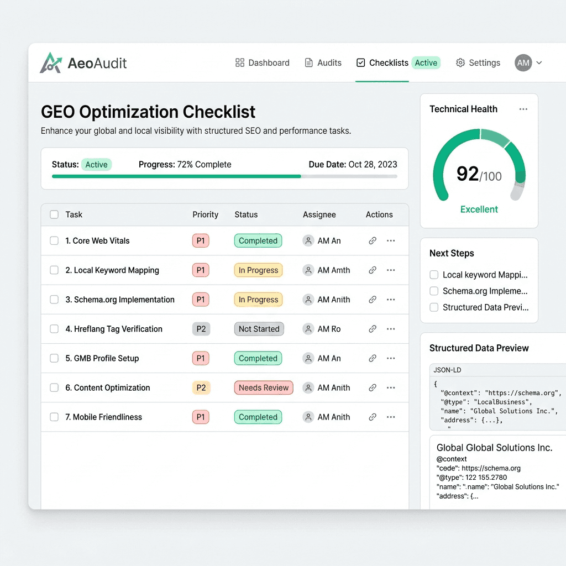Viewport: 566px width, 566px height.
Task: Check the Mobile Friendliness task checkbox
Action: (54, 417)
